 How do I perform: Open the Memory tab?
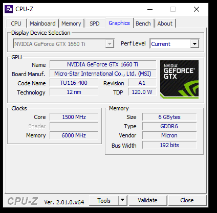pos(71,23)
